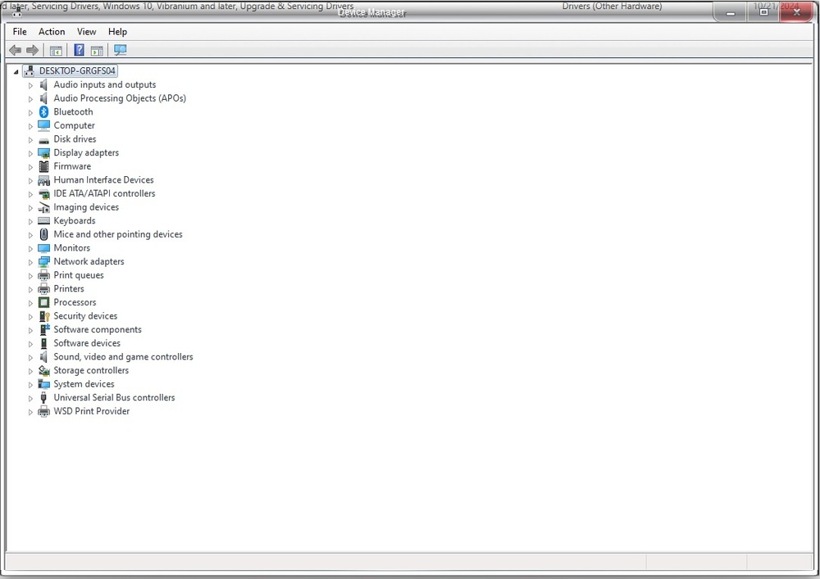Screen dimensions: 820x579
Task: Click the Security devices category icon
Action: click(x=44, y=316)
